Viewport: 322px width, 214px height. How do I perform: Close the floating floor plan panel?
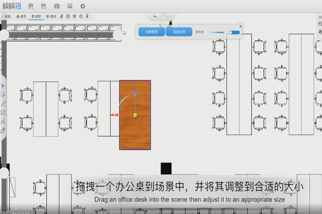coord(241,26)
